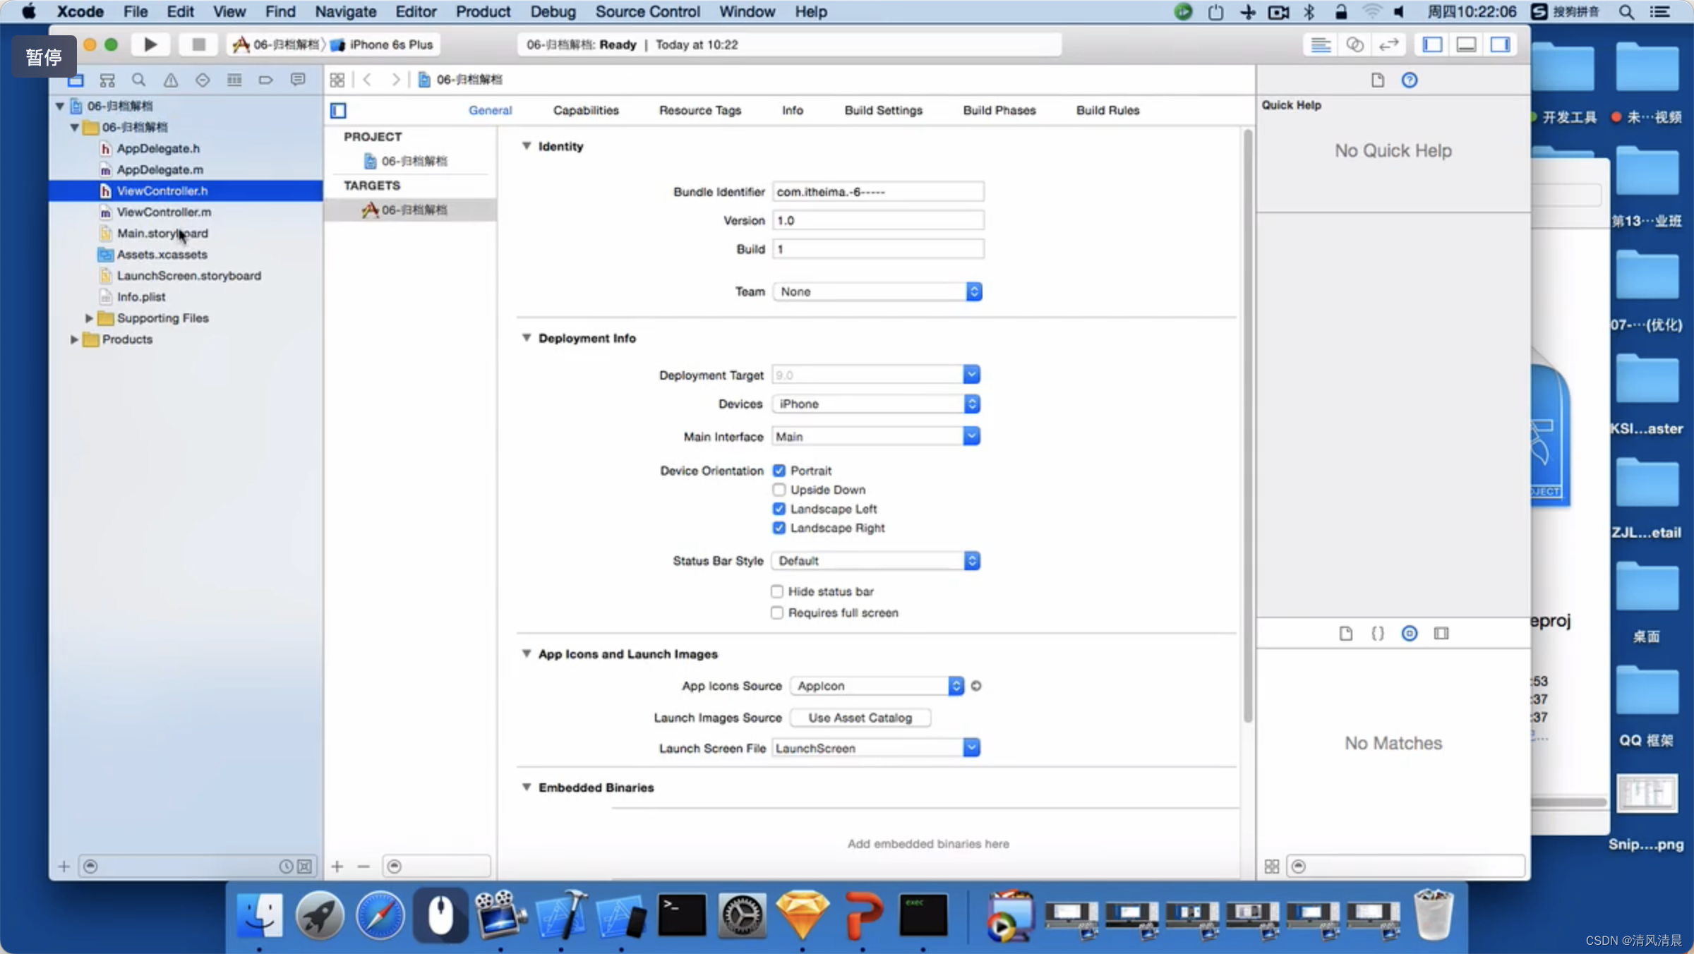Open the Symbol navigator
1694x954 pixels.
point(107,80)
